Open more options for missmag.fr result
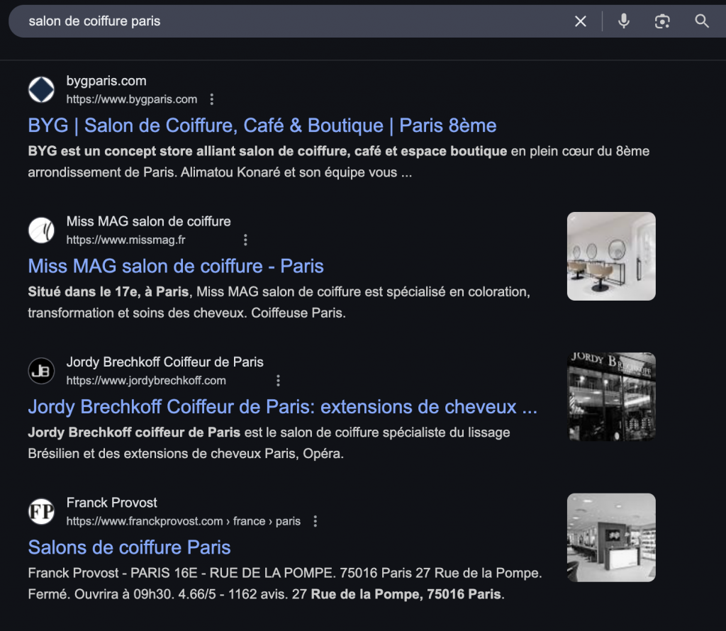 pyautogui.click(x=245, y=240)
